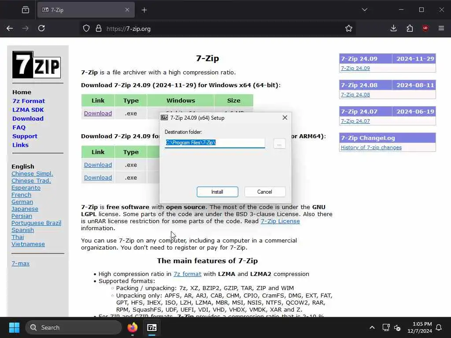Switch language to Chinese Trad.
451x338 pixels.
tap(31, 180)
